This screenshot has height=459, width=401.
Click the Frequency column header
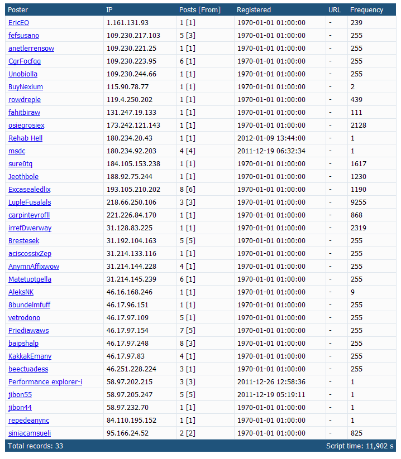[x=366, y=9]
